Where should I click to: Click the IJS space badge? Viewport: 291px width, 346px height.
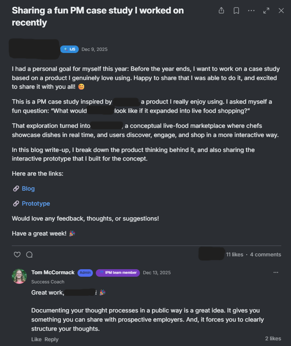tap(70, 49)
